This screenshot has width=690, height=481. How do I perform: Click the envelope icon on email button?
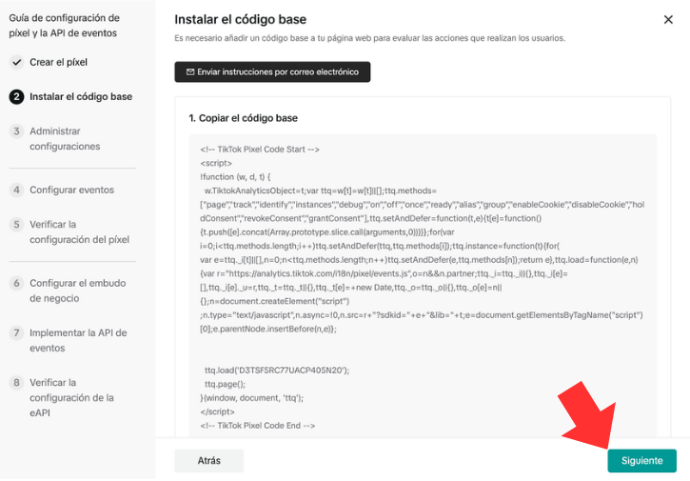(190, 72)
